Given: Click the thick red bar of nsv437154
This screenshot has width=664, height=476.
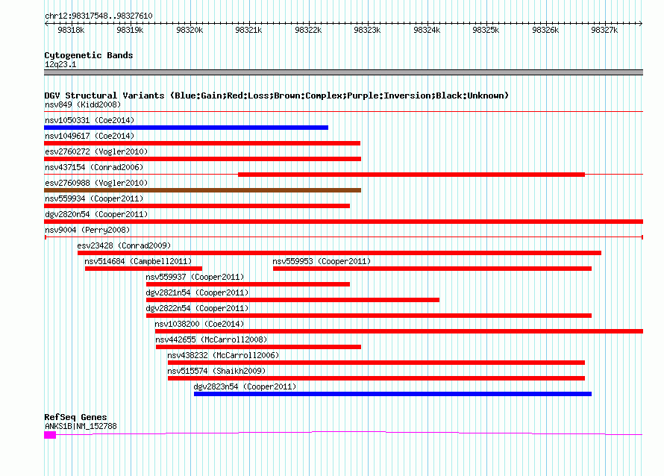Looking at the screenshot, I should pos(411,175).
